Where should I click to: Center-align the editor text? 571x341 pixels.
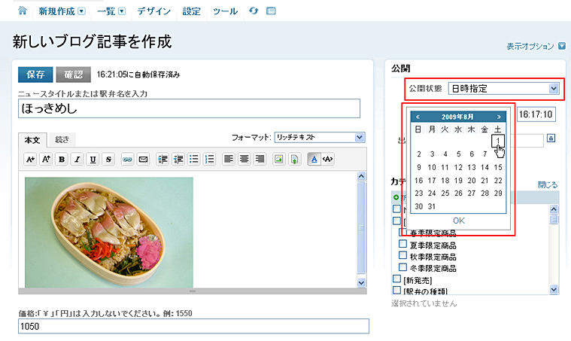(x=244, y=160)
